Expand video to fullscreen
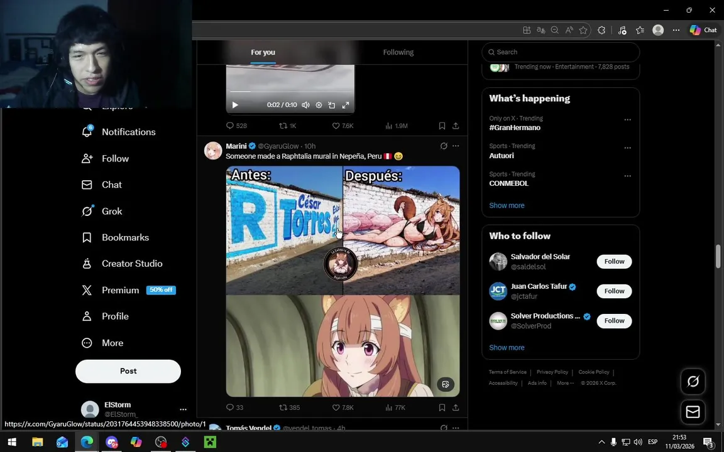Image resolution: width=724 pixels, height=452 pixels. pyautogui.click(x=346, y=105)
